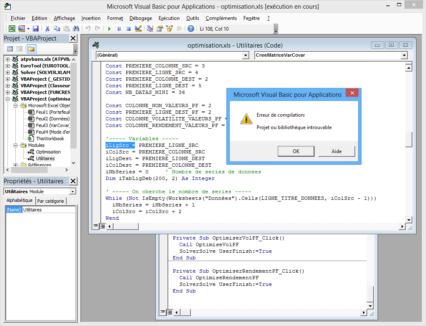Toggle Folders view in the Projet panel

click(x=31, y=49)
